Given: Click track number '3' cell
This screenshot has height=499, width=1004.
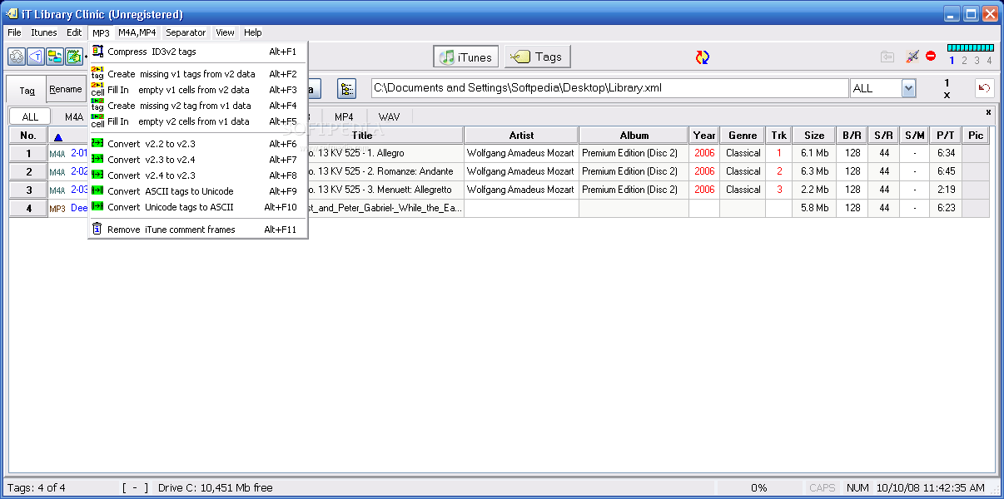Looking at the screenshot, I should (x=779, y=190).
